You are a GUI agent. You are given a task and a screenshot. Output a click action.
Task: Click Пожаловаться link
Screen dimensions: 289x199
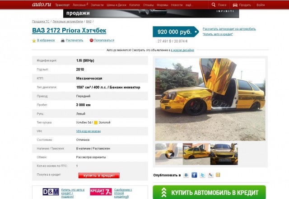[x=104, y=40]
